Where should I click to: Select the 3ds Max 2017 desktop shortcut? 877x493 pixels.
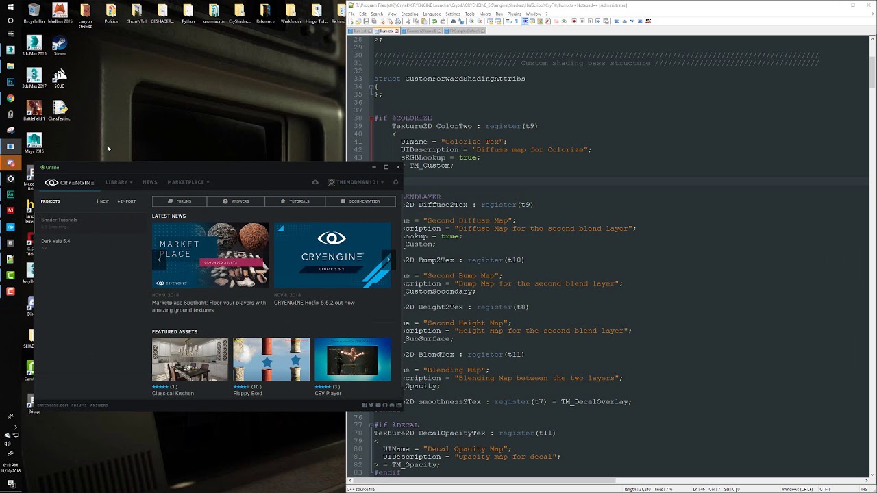point(34,78)
